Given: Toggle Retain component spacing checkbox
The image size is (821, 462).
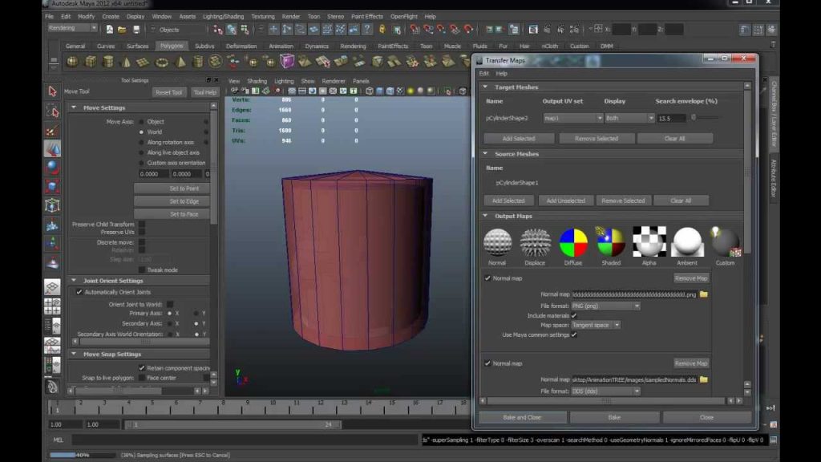Looking at the screenshot, I should tap(142, 367).
